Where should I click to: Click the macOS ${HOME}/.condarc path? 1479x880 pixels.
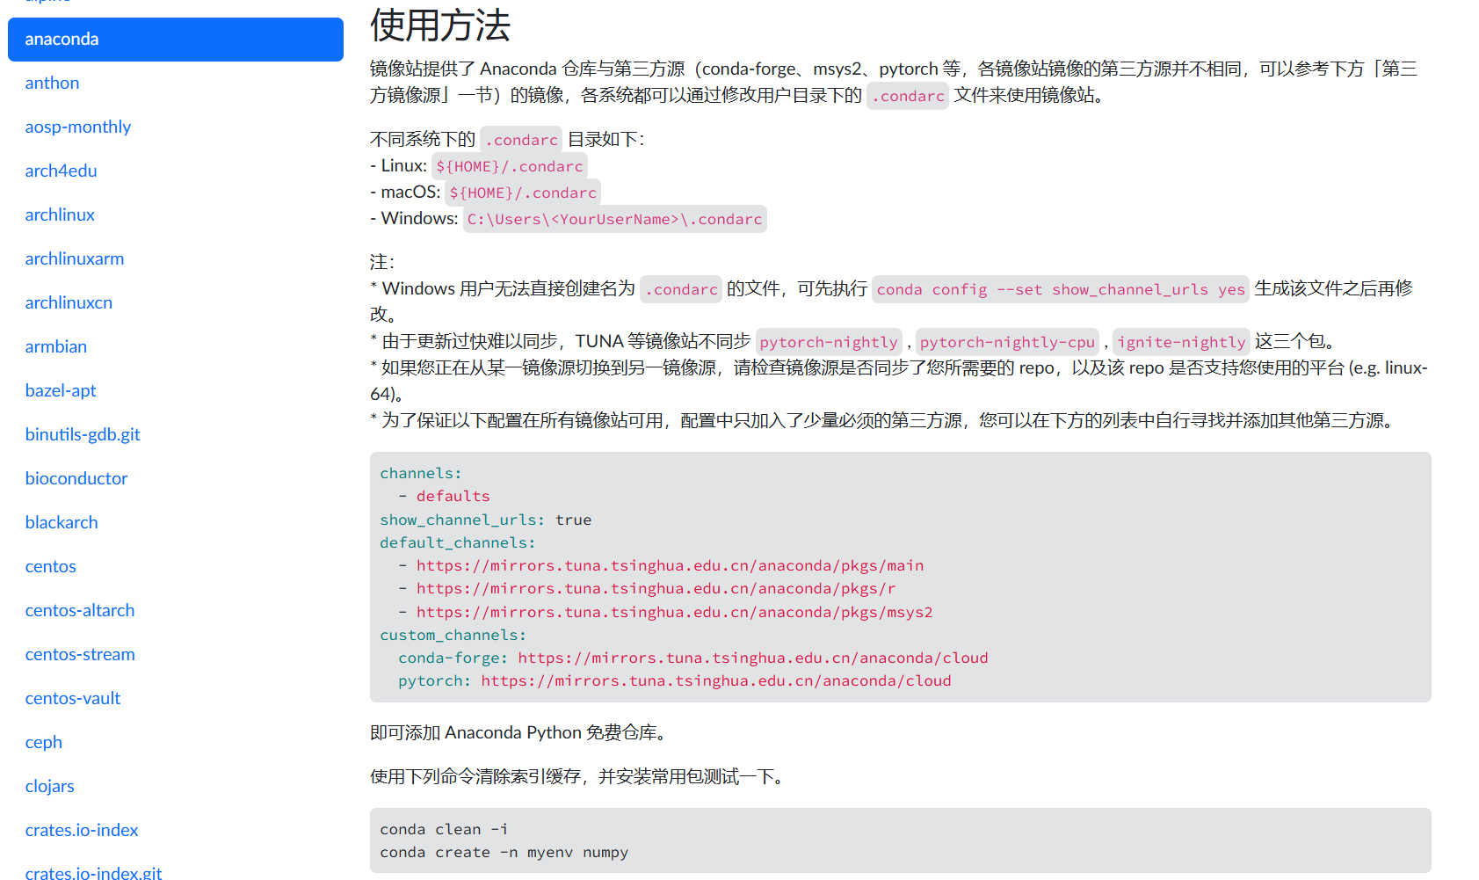pos(523,193)
